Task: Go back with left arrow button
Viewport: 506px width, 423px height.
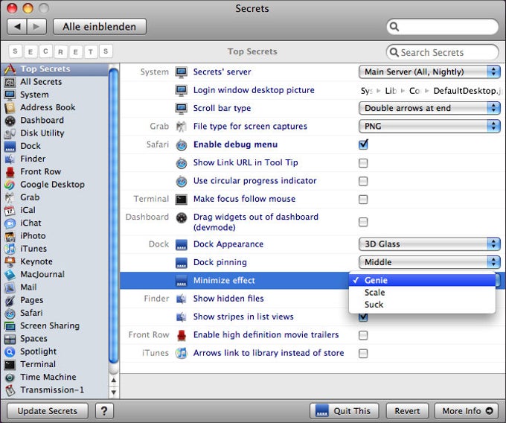Action: click(17, 27)
